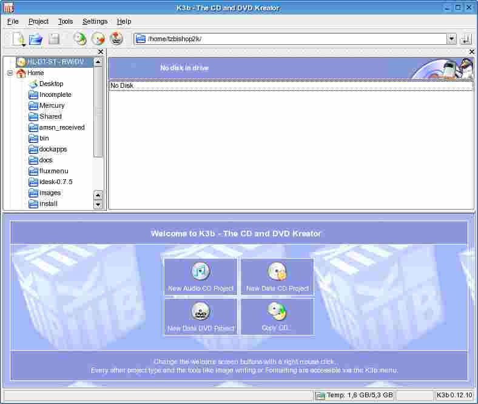Close the disk contents panel
The height and width of the screenshot is (404, 478).
[x=472, y=51]
